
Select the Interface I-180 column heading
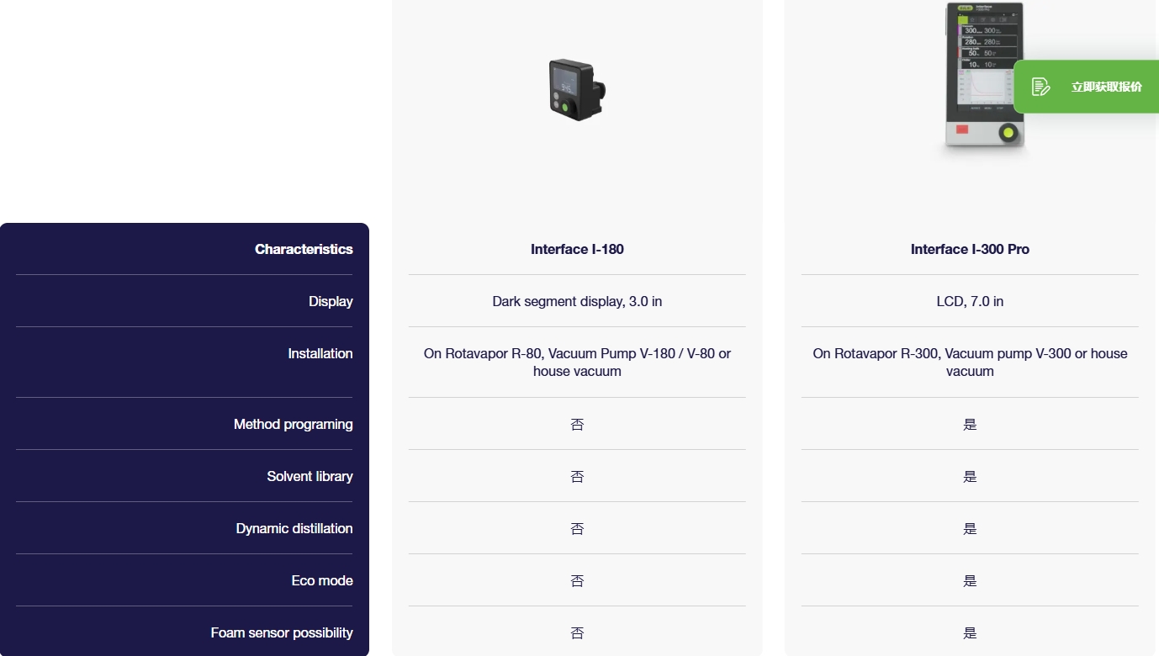(x=577, y=249)
